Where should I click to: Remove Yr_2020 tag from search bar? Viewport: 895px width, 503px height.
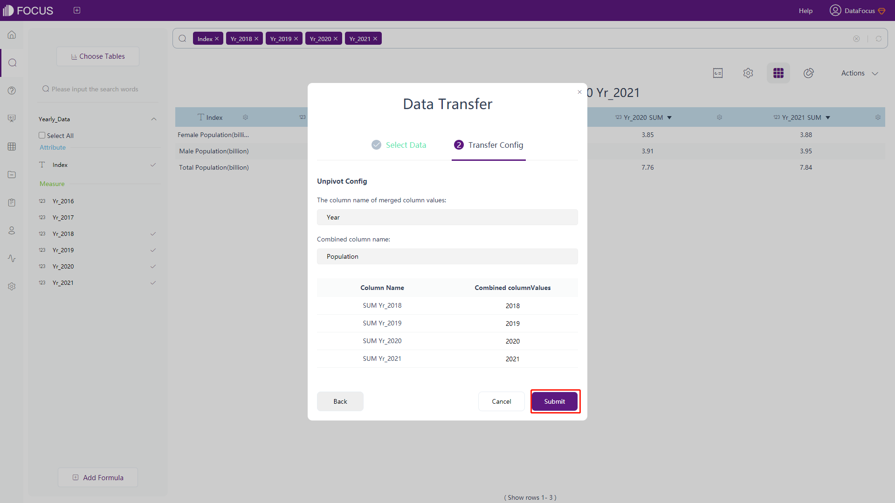pyautogui.click(x=336, y=39)
